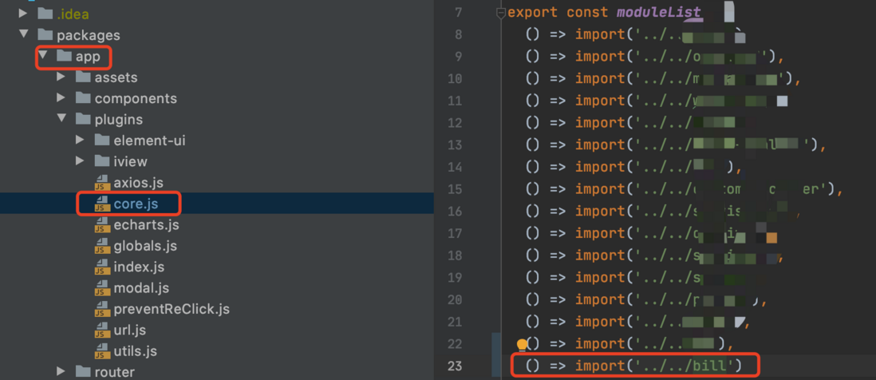Screen dimensions: 876x380
Task: Click the echarts.js JavaScript file icon
Action: pyautogui.click(x=101, y=225)
